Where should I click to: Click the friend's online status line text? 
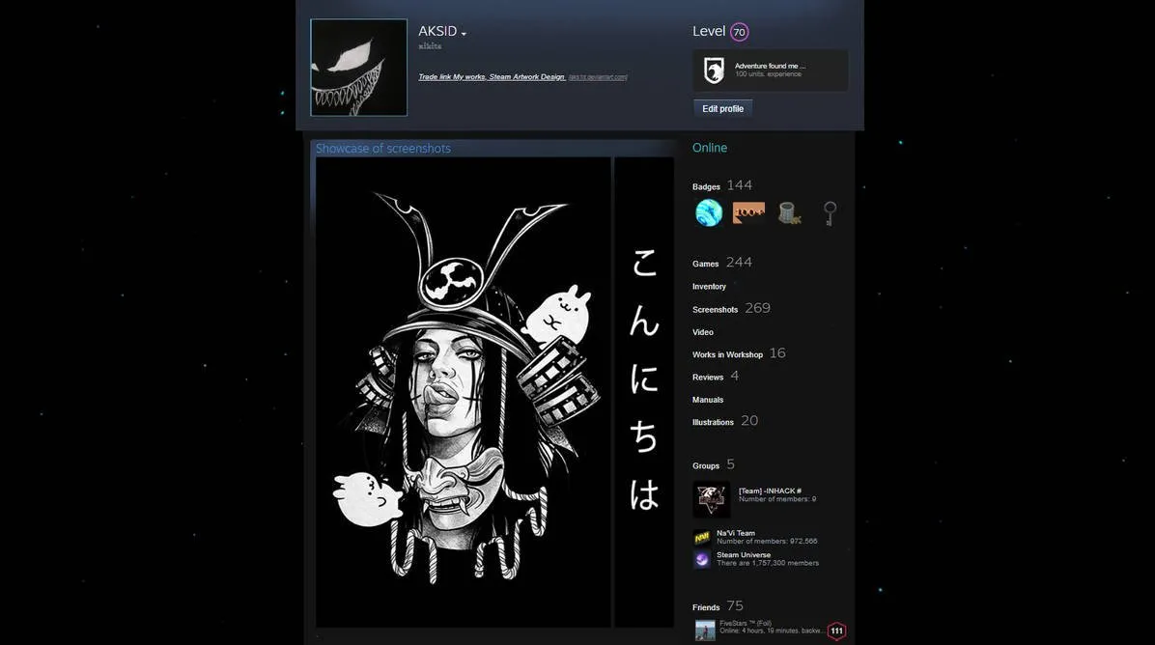click(772, 631)
